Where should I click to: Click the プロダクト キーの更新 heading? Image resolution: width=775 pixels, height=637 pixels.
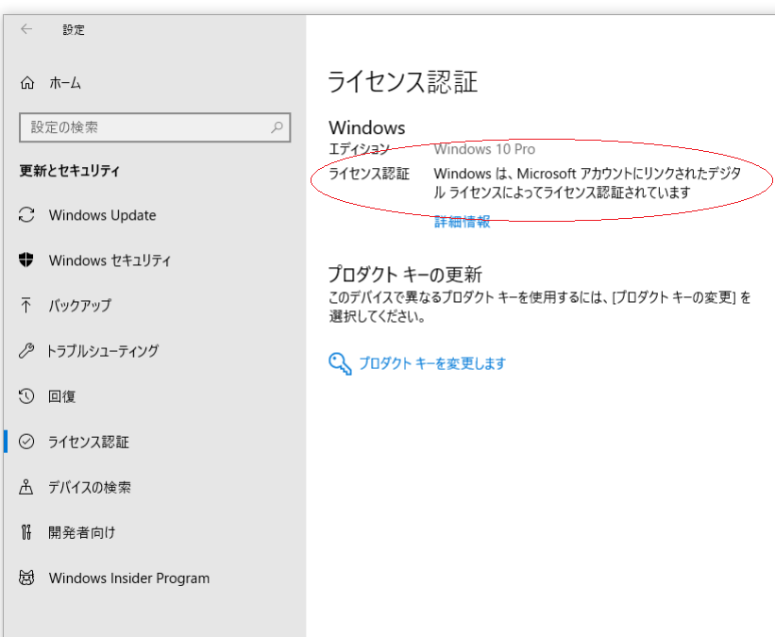point(405,275)
